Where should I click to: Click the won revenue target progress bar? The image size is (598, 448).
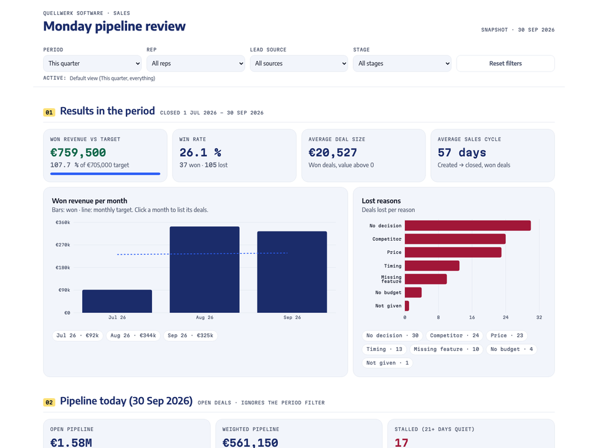click(x=105, y=174)
